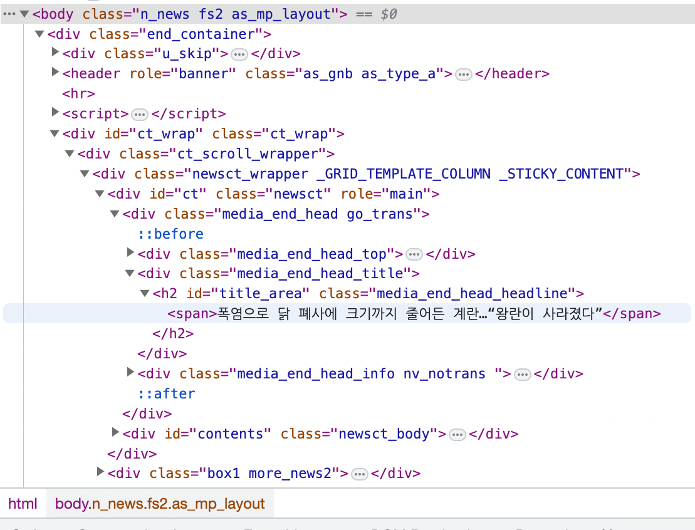Screen dimensions: 695x530
Task: Select the ::after pseudo-element row
Action: tap(167, 394)
